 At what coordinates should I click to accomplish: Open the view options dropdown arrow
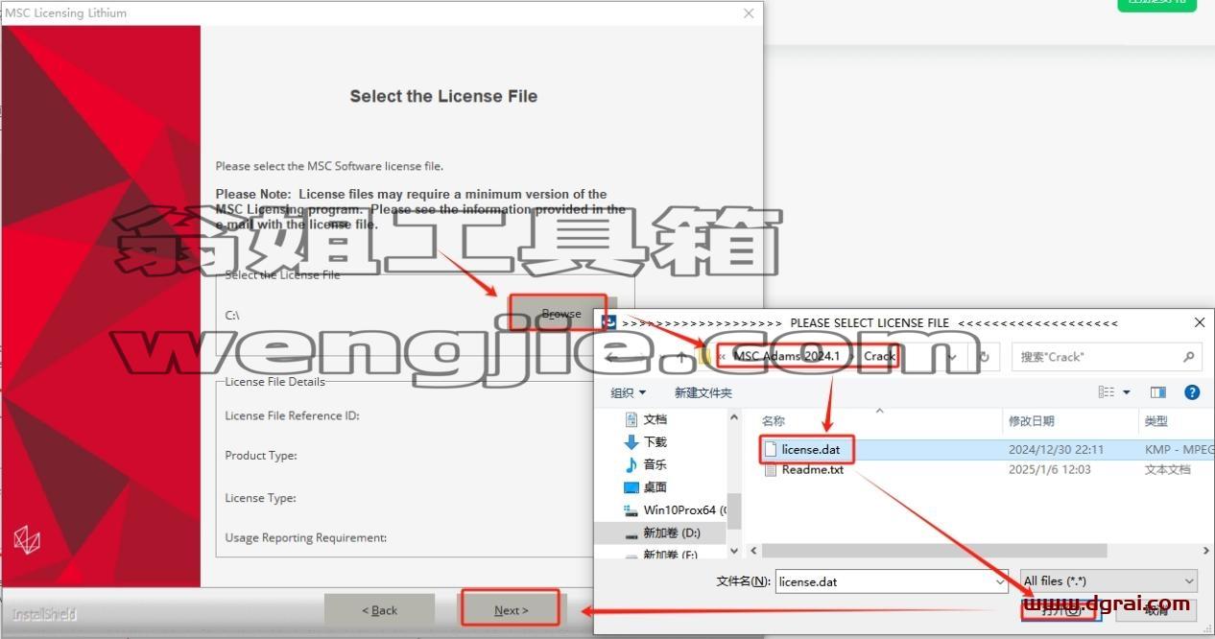pyautogui.click(x=1127, y=392)
